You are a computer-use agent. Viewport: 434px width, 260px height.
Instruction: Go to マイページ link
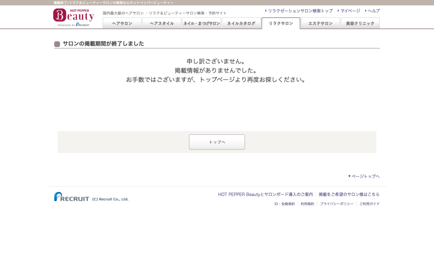[350, 11]
